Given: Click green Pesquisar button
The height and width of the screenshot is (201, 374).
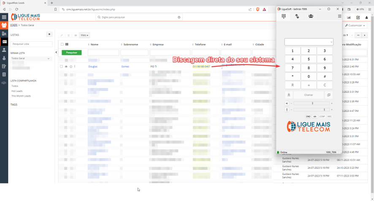Looking at the screenshot, I should [x=72, y=52].
